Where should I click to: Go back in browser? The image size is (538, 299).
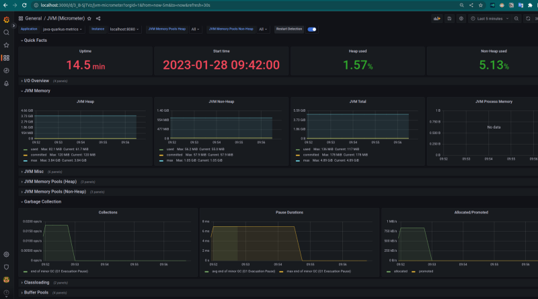pos(5,5)
